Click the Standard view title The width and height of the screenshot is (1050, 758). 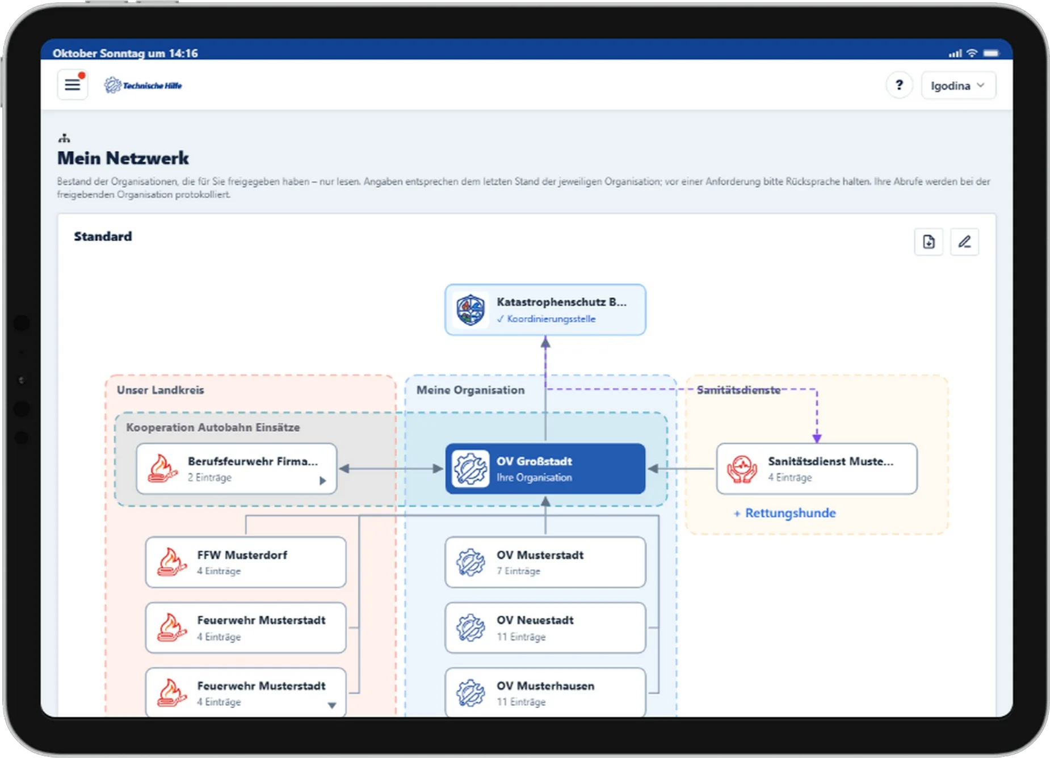click(x=103, y=237)
